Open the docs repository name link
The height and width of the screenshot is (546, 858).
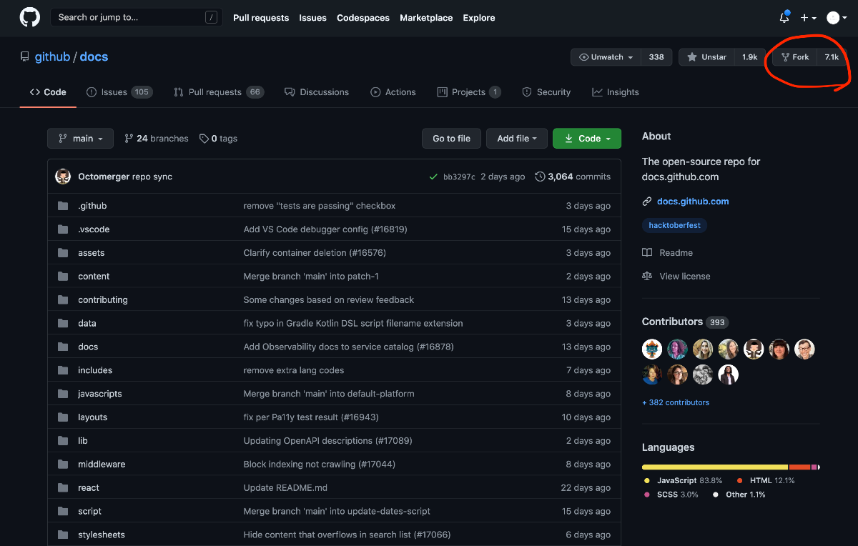coord(94,57)
